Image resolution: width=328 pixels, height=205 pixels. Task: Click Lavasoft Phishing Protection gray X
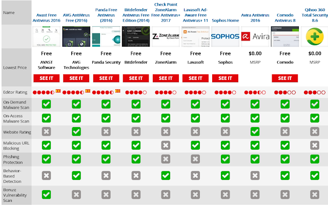(195, 159)
